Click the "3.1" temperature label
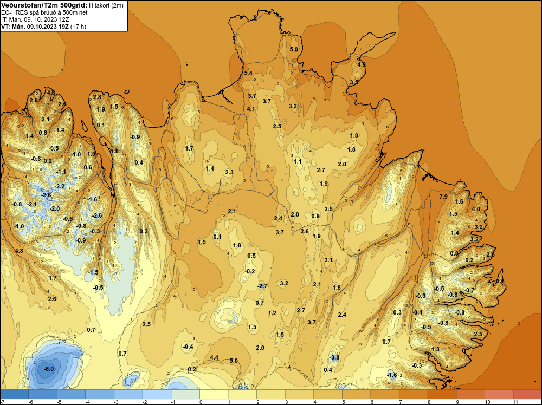This screenshot has height=405, width=542. point(328,260)
